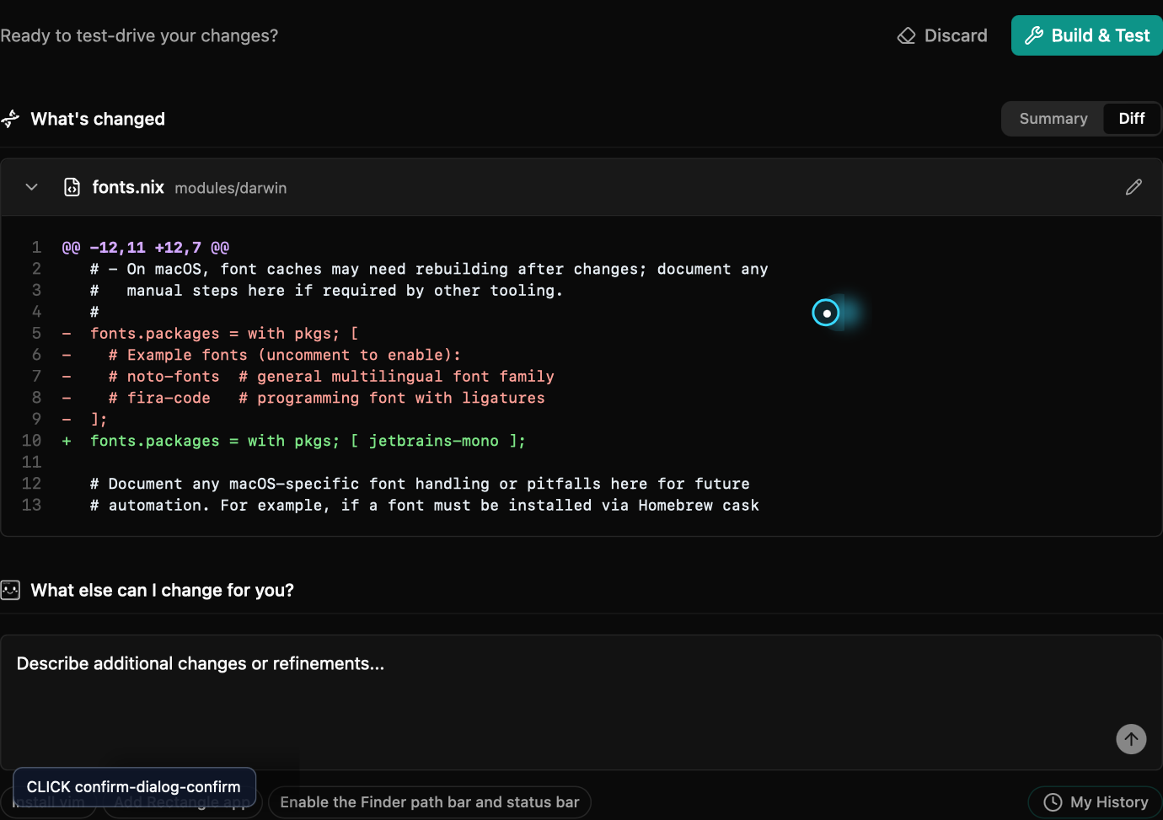
Task: Click the modules/darwin path label
Action: (x=231, y=188)
